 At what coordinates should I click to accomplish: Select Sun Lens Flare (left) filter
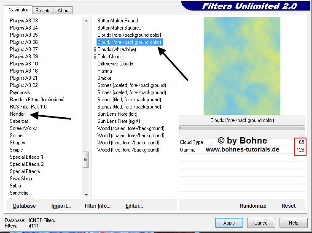117,114
